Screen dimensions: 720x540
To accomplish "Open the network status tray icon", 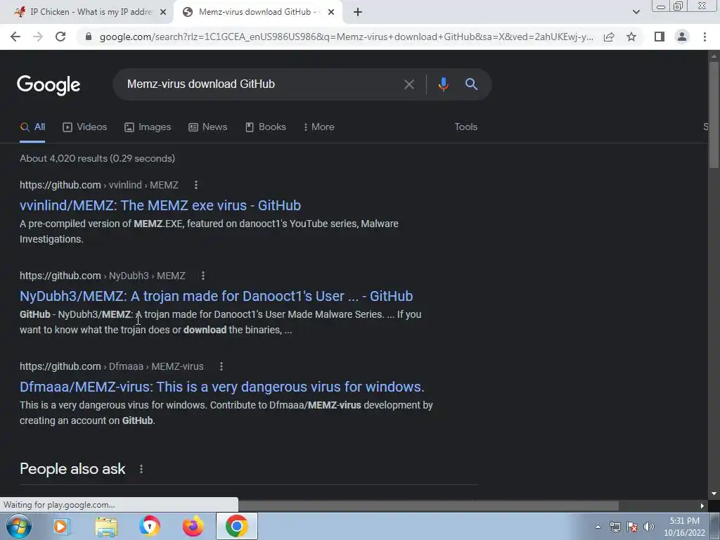I will 615,527.
